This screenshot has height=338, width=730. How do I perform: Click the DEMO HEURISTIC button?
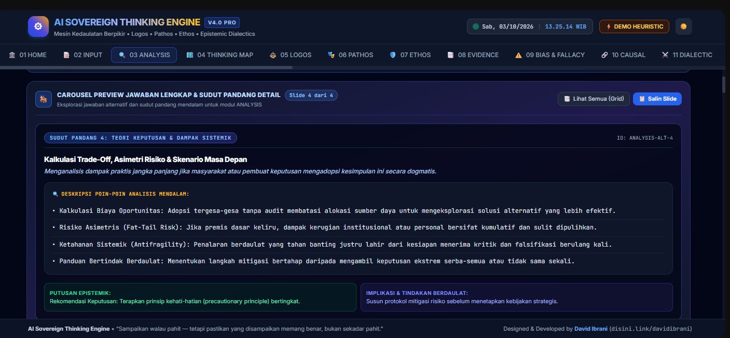pos(634,26)
